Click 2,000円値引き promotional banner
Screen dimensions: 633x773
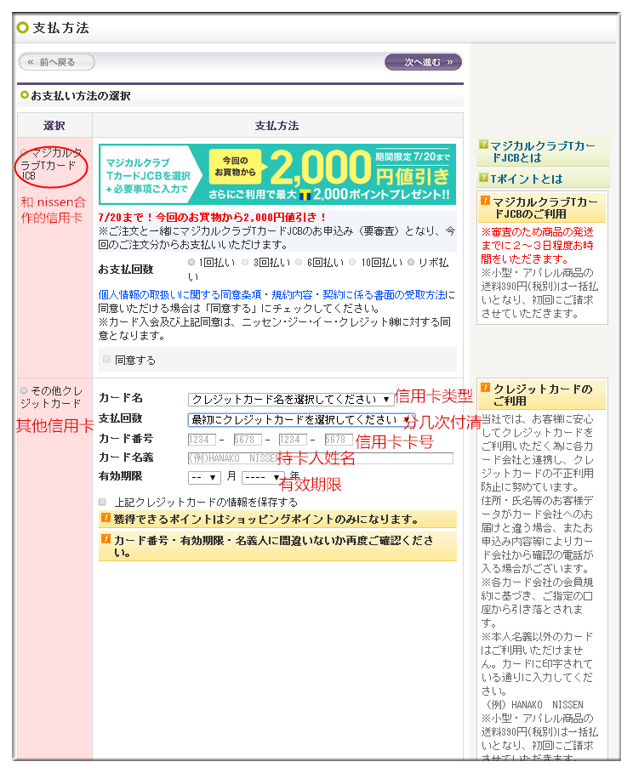click(277, 174)
